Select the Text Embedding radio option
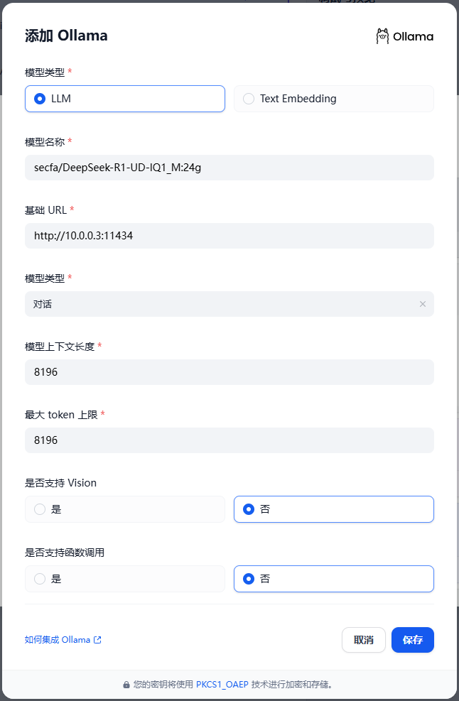Viewport: 459px width, 701px height. [x=334, y=99]
